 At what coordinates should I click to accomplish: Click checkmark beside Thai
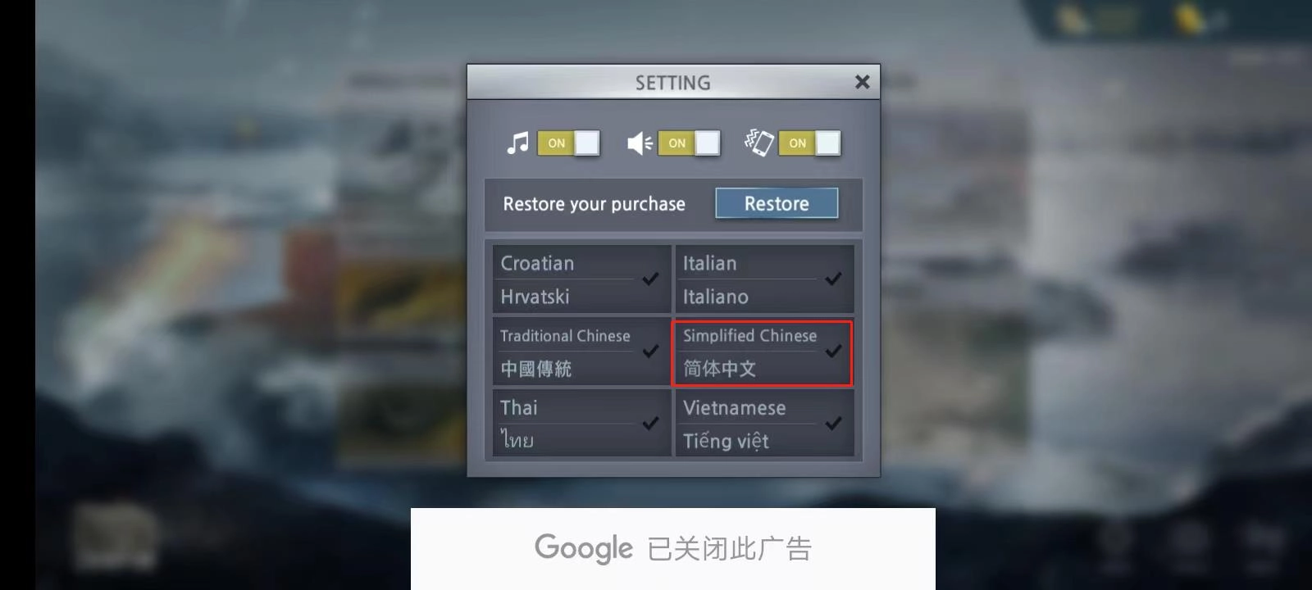tap(651, 423)
